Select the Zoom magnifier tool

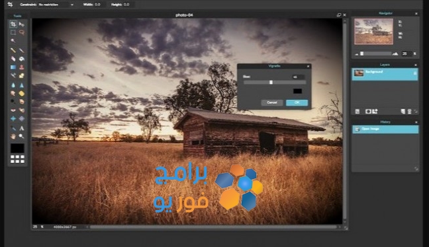(x=22, y=136)
